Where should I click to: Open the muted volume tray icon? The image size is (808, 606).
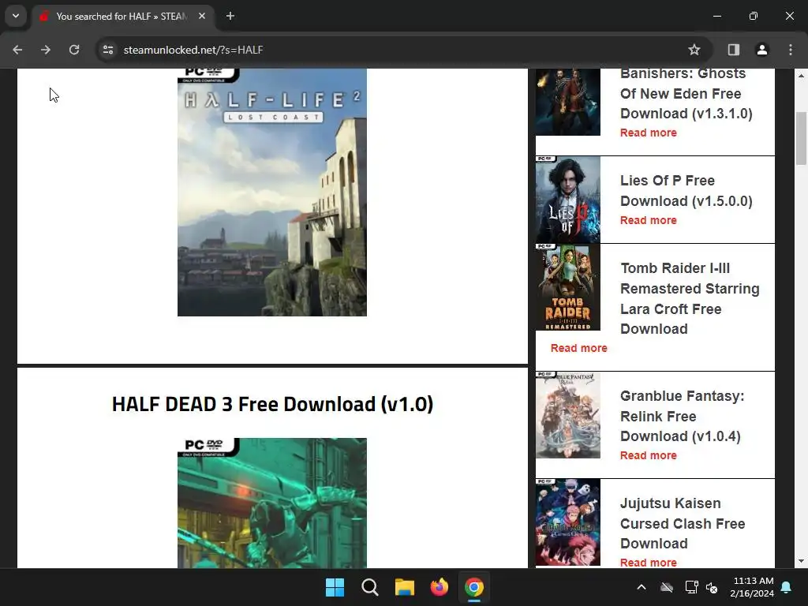coord(713,587)
